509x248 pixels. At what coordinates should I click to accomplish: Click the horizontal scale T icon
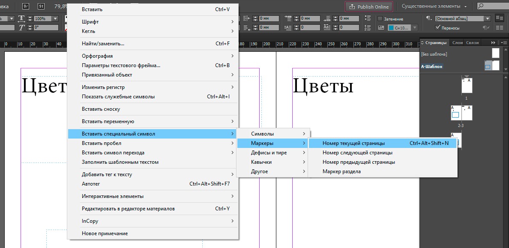pyautogui.click(x=21, y=19)
